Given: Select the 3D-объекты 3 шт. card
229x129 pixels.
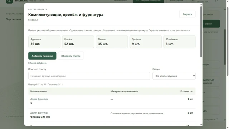Looking at the screenshot, I should (179, 42).
